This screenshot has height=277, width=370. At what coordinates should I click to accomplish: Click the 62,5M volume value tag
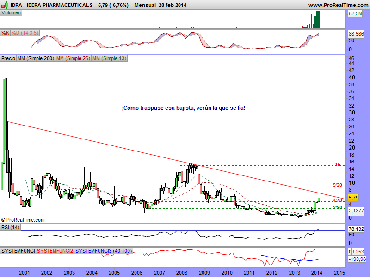[355, 13]
